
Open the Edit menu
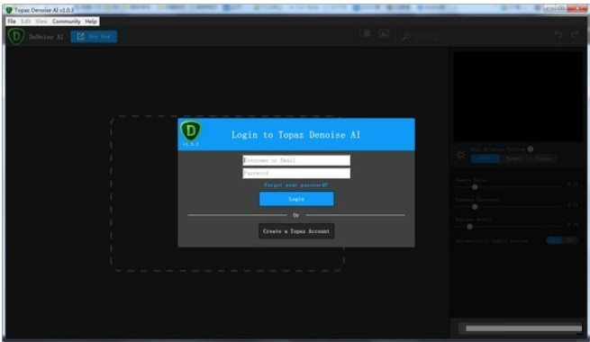pos(26,22)
